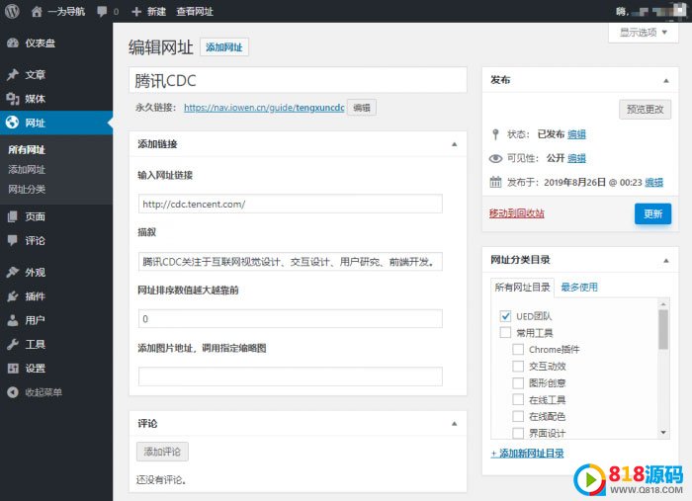Edit the 发布于 date link
This screenshot has width=692, height=501.
(x=653, y=182)
